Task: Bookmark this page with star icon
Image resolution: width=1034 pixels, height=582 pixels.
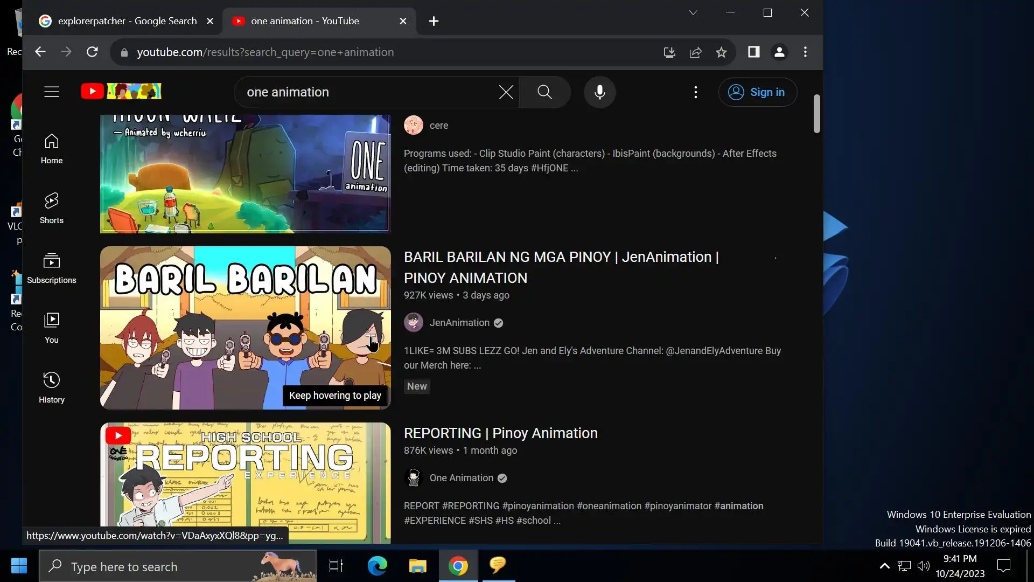Action: click(721, 52)
